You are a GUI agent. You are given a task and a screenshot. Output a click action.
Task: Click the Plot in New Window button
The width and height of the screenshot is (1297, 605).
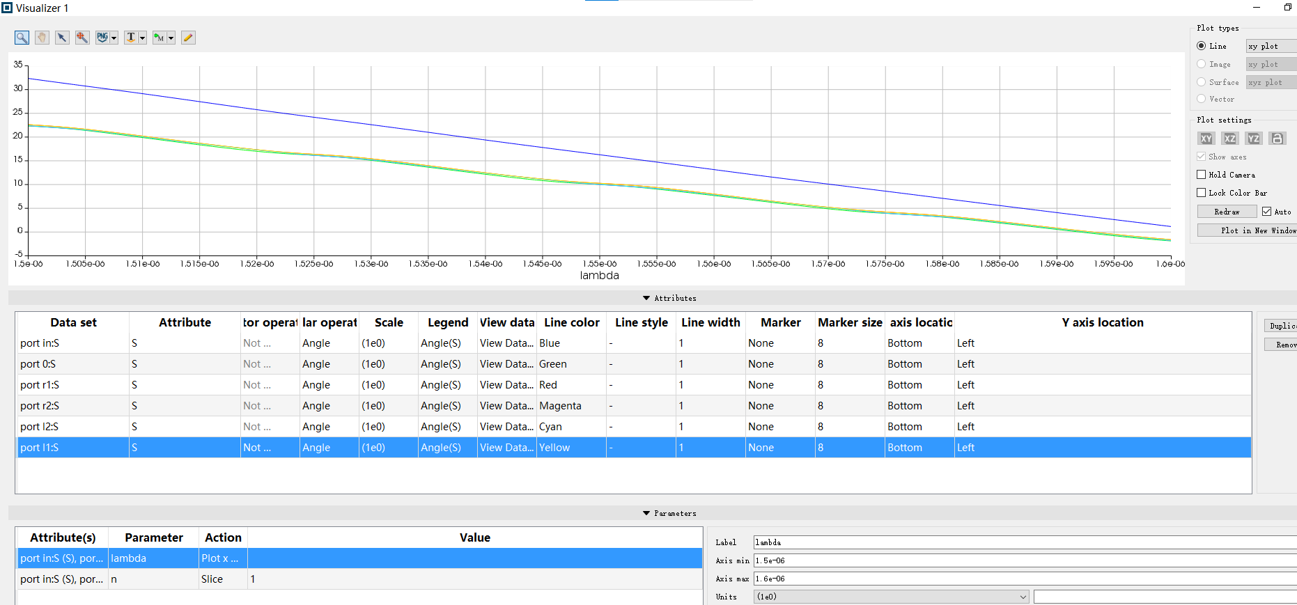coord(1248,230)
